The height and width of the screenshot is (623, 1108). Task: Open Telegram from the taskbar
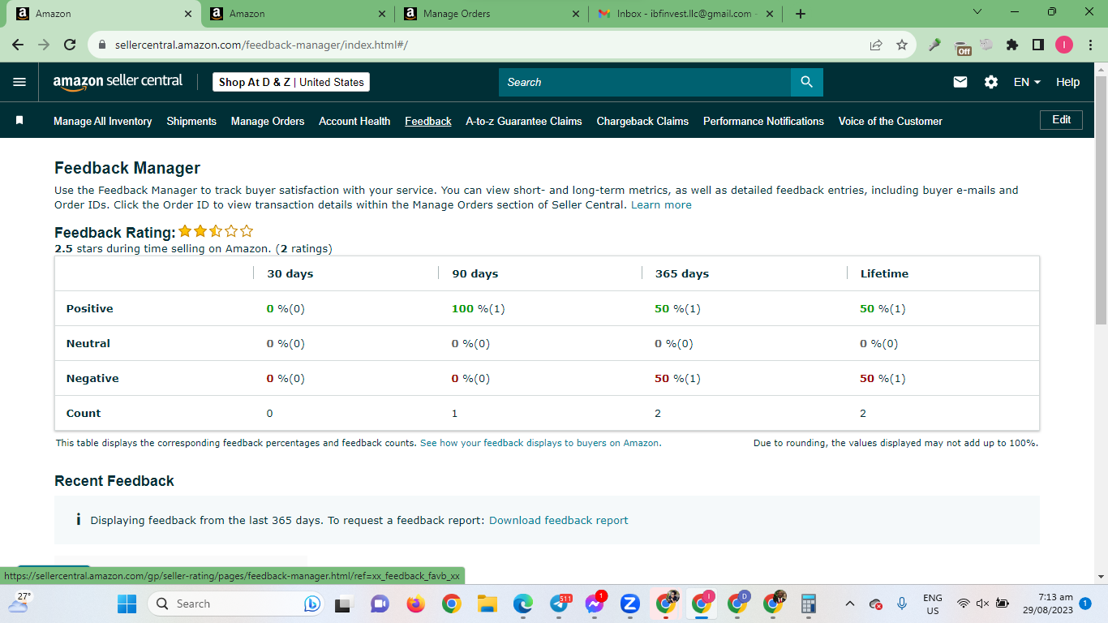(559, 604)
